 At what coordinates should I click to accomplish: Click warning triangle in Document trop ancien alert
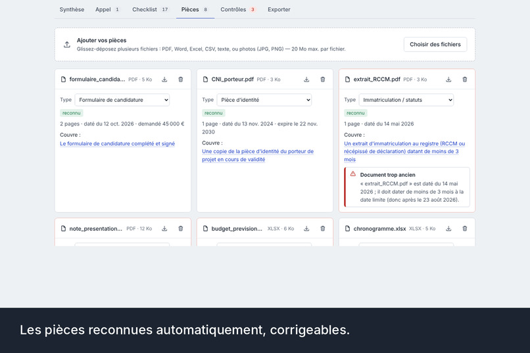(x=353, y=174)
